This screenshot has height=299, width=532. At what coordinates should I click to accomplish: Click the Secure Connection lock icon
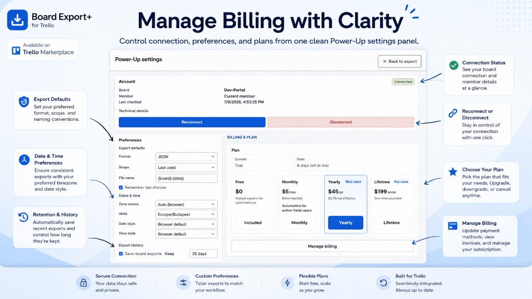pos(84,283)
